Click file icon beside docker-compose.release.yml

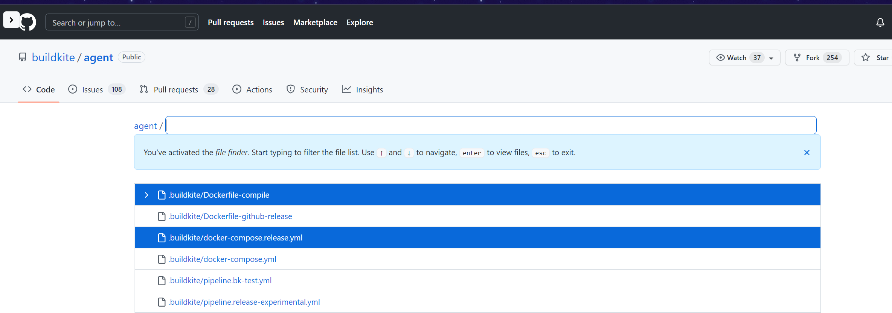162,238
